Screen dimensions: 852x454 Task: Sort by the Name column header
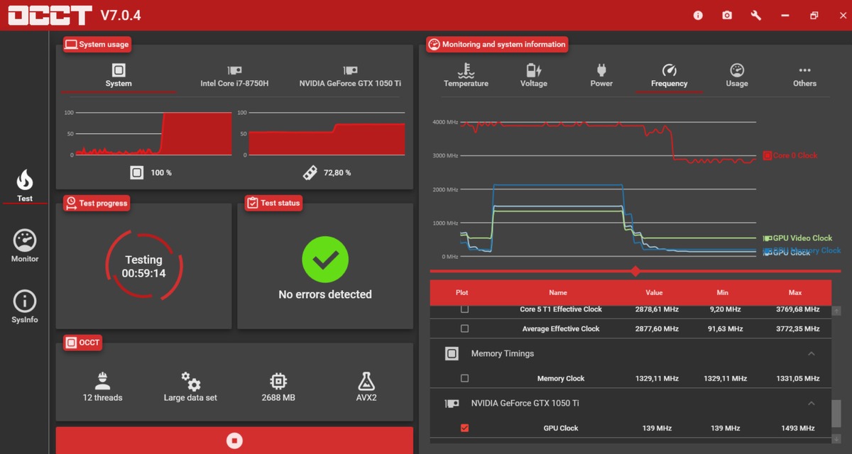click(x=558, y=292)
